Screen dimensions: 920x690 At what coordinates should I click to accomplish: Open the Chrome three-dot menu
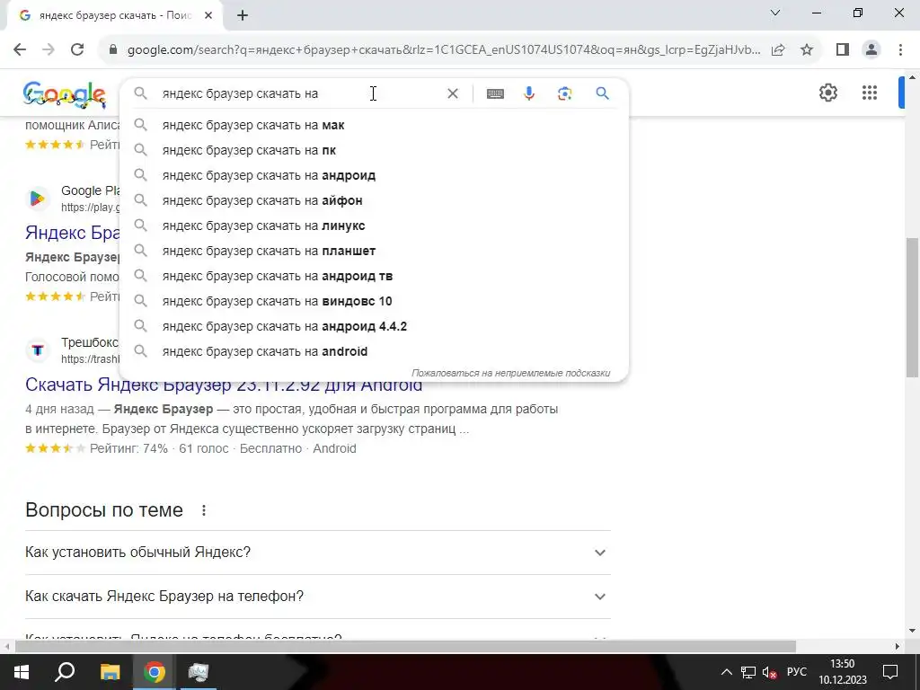coord(900,50)
